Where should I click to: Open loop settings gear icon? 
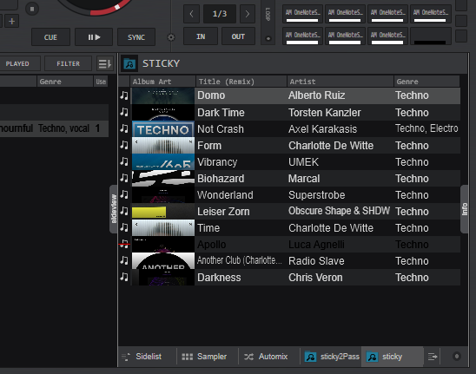point(171,37)
